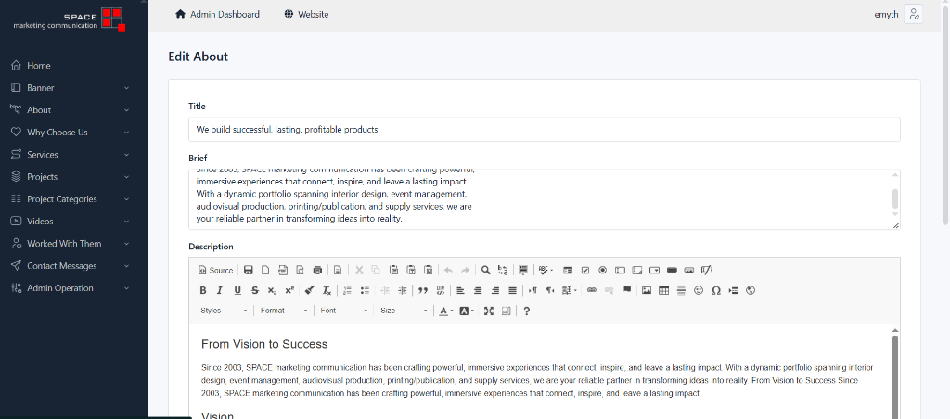
Task: Insert a Form with the form icon
Action: [568, 270]
